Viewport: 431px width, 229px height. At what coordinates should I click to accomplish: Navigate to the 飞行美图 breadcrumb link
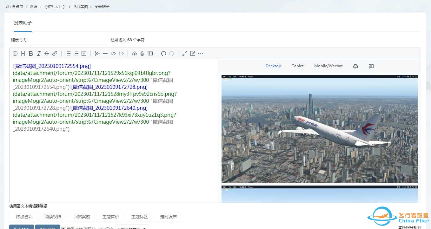coord(80,6)
